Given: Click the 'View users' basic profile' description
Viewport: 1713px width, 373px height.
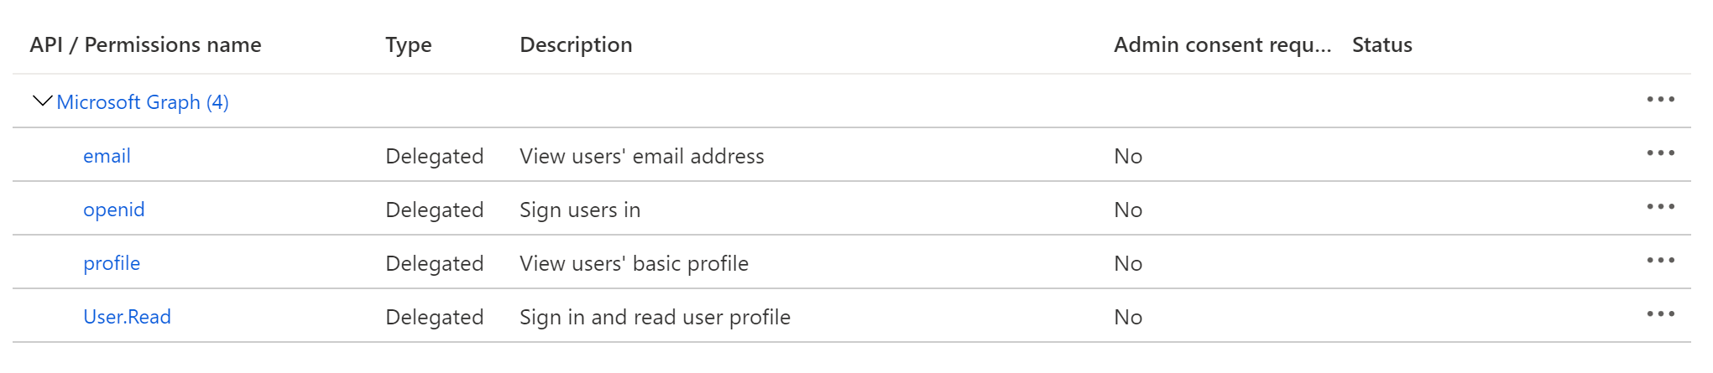Looking at the screenshot, I should [x=634, y=263].
